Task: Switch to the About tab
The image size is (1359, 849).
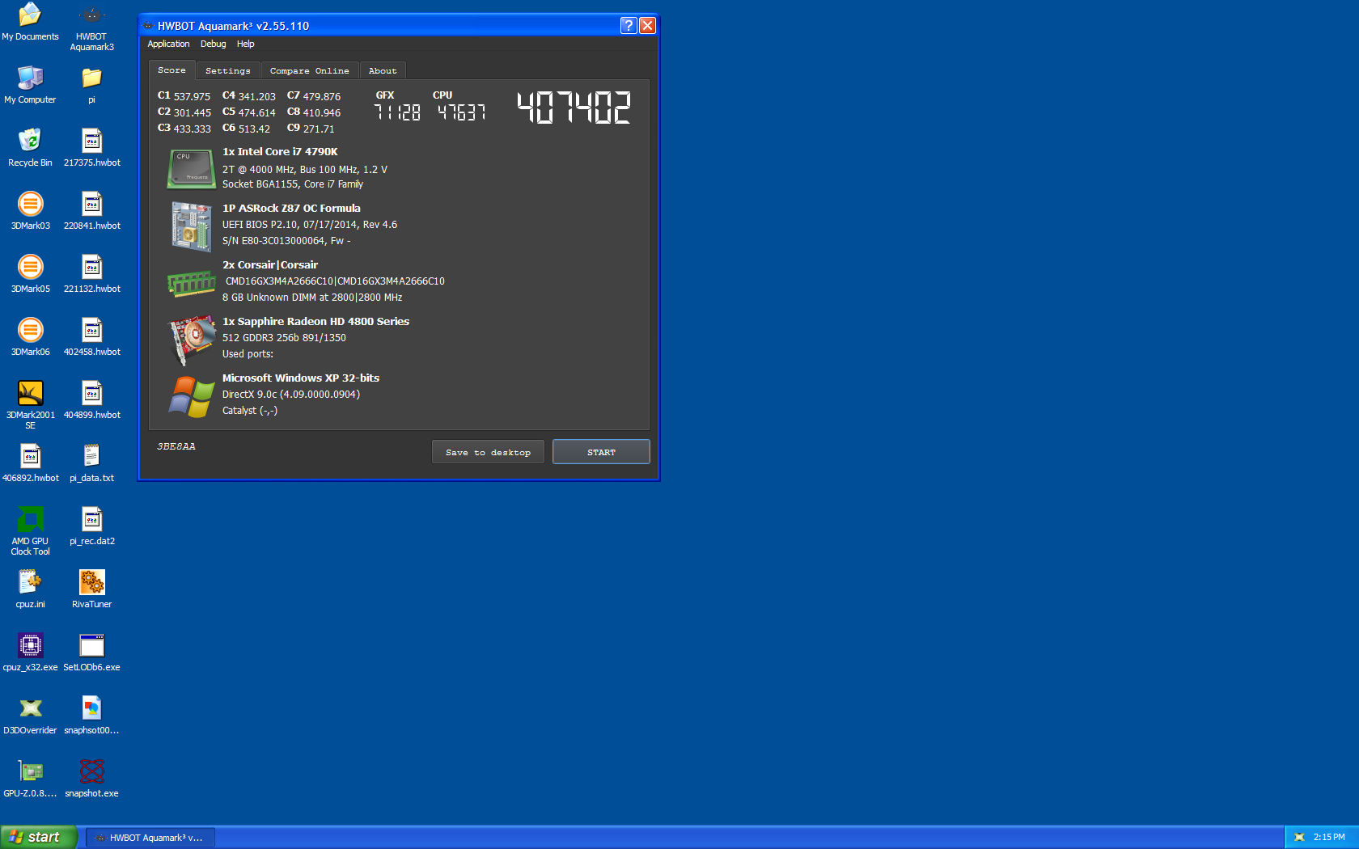Action: point(383,71)
